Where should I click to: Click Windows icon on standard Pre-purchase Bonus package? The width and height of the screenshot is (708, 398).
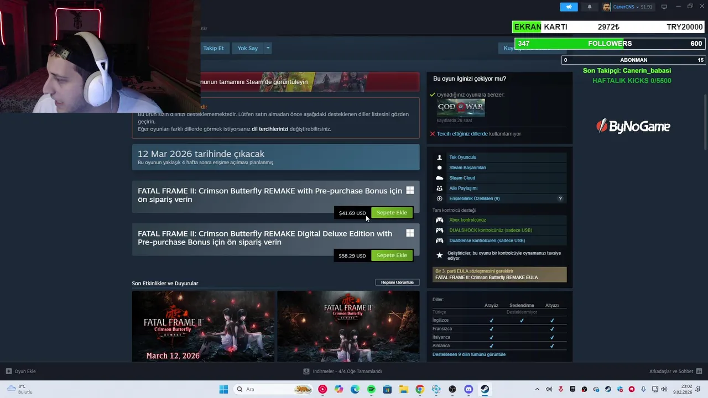click(410, 190)
